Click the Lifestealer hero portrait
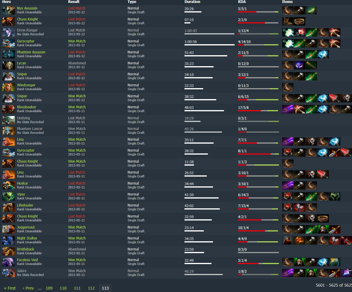The image size is (352, 292). pyautogui.click(x=9, y=207)
